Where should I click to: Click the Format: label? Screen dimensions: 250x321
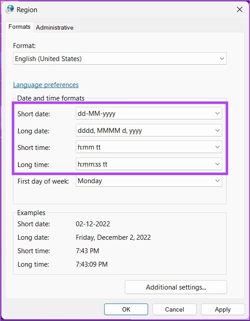tap(24, 46)
